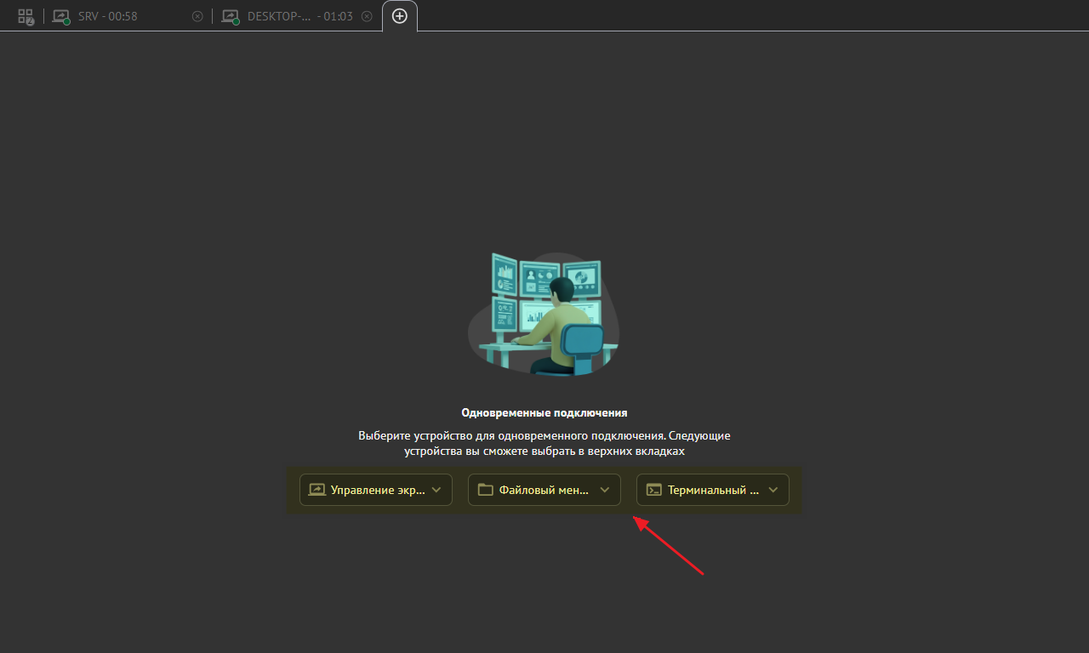Click the terminal prompt icon in Терминальный button
The image size is (1089, 653).
(x=653, y=490)
